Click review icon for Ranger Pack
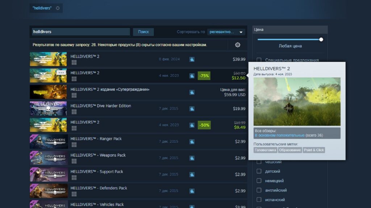Screen dimensions: 371x208 pos(192,142)
